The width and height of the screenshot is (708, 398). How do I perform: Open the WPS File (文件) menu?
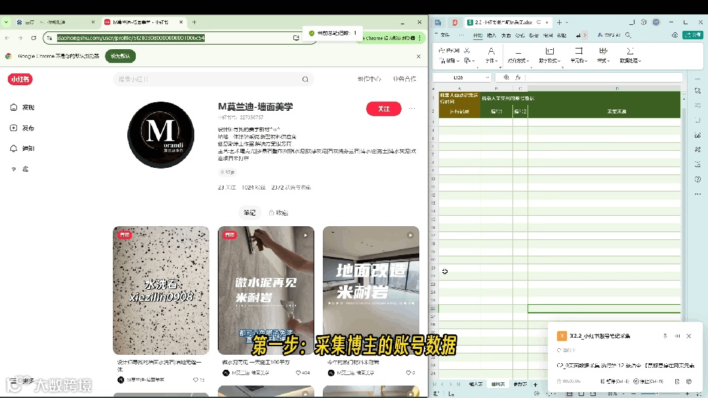[x=445, y=35]
